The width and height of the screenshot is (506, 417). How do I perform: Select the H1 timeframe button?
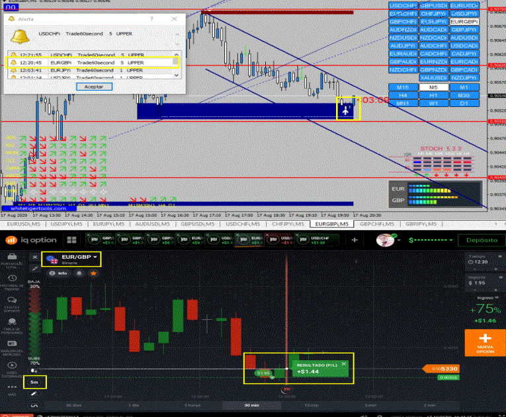click(x=433, y=95)
